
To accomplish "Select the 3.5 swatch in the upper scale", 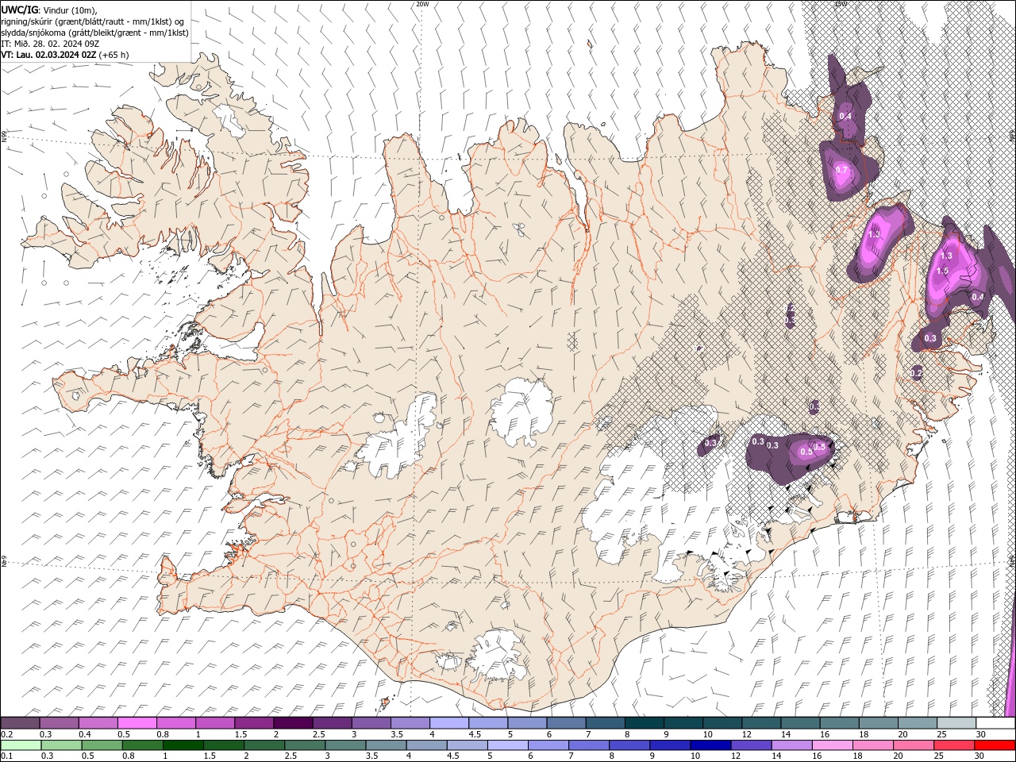I will (x=410, y=722).
